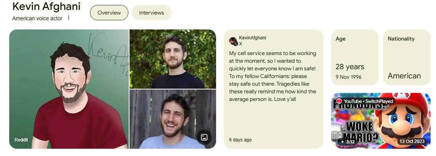Viewport: 436px width, 156px height.
Task: Open the cartoon portrait image from Reddit
Action: pos(69,89)
